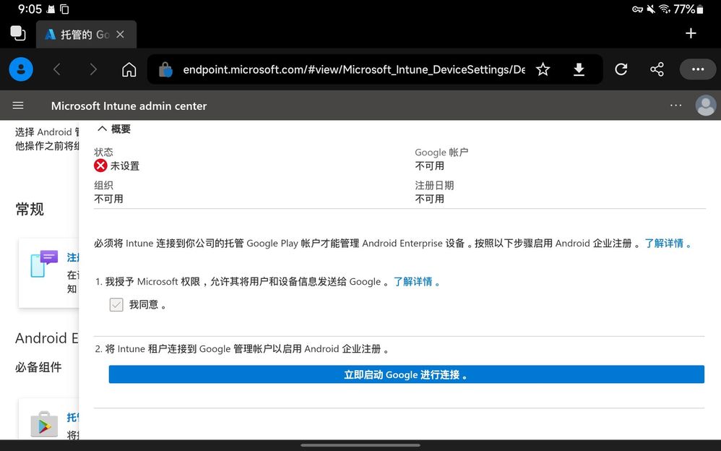Open downloads via the download icon
The image size is (721, 451).
point(579,69)
